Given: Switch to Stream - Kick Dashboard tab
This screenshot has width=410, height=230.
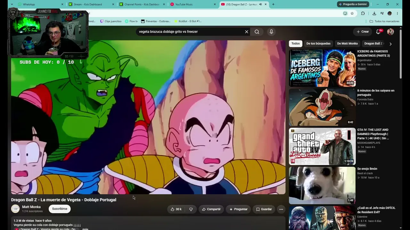Looking at the screenshot, I should pos(91,4).
